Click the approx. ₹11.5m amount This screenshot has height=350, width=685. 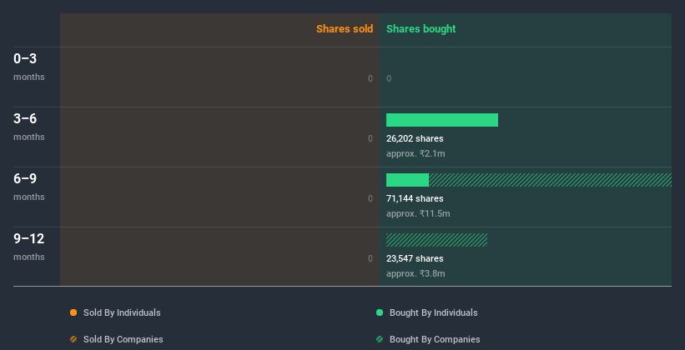pyautogui.click(x=418, y=214)
